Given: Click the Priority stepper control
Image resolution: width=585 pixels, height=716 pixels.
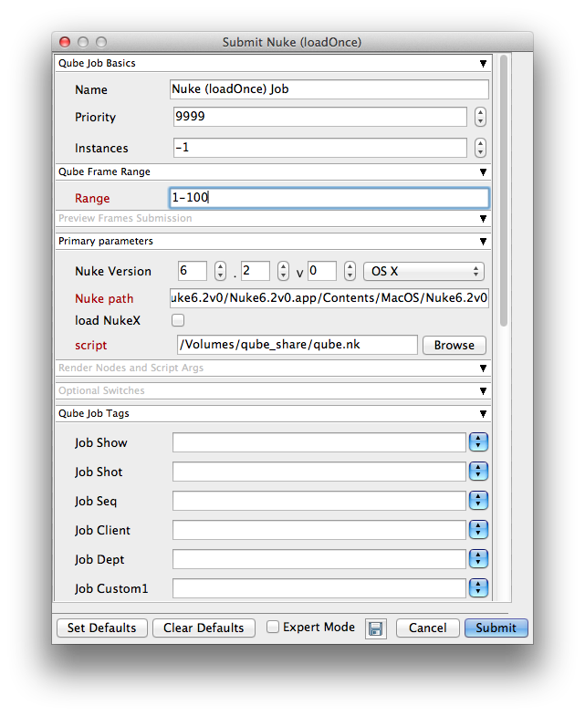Looking at the screenshot, I should [x=480, y=118].
